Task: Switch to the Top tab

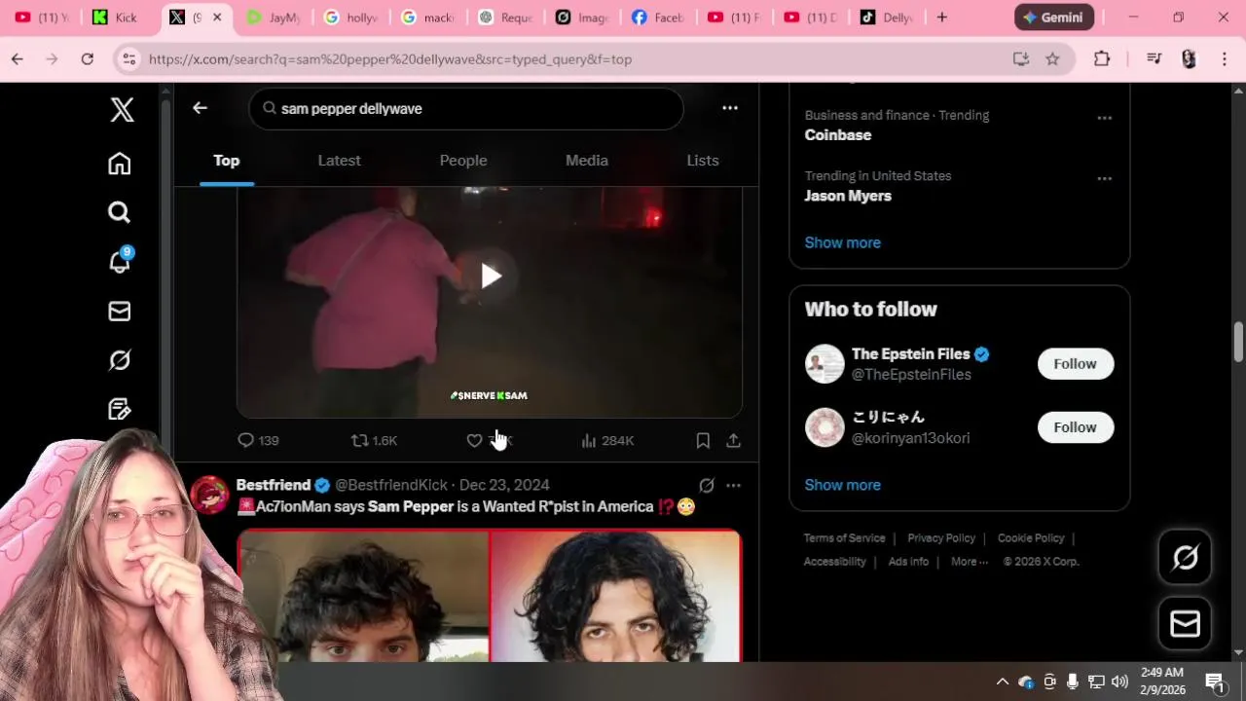Action: (x=227, y=161)
